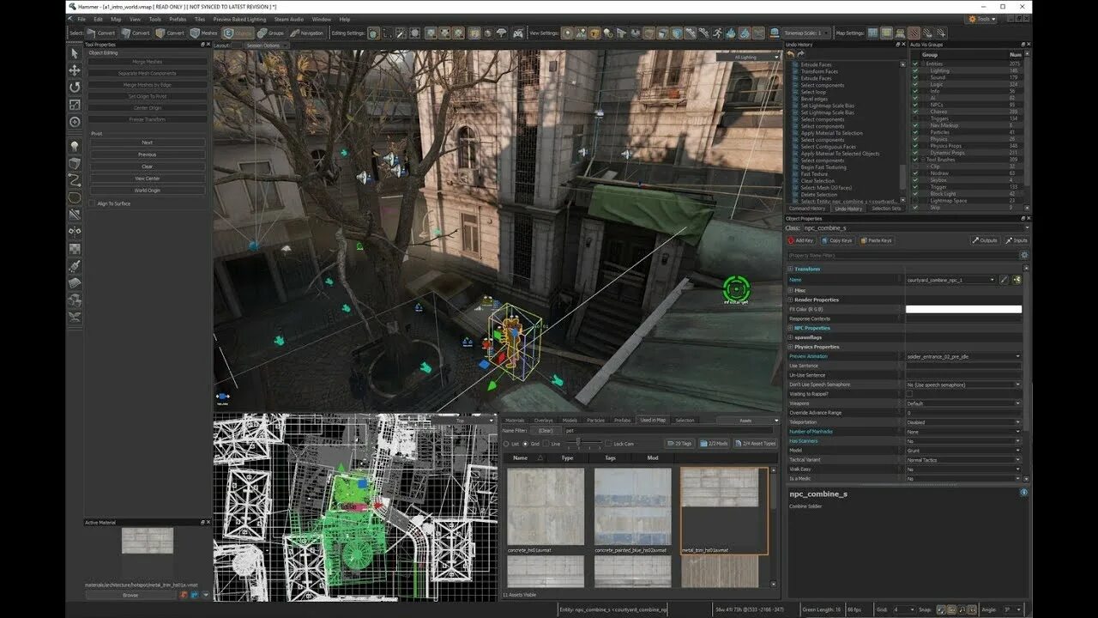Switch to the Selection Sets tab
This screenshot has width=1098, height=618.
[x=886, y=209]
